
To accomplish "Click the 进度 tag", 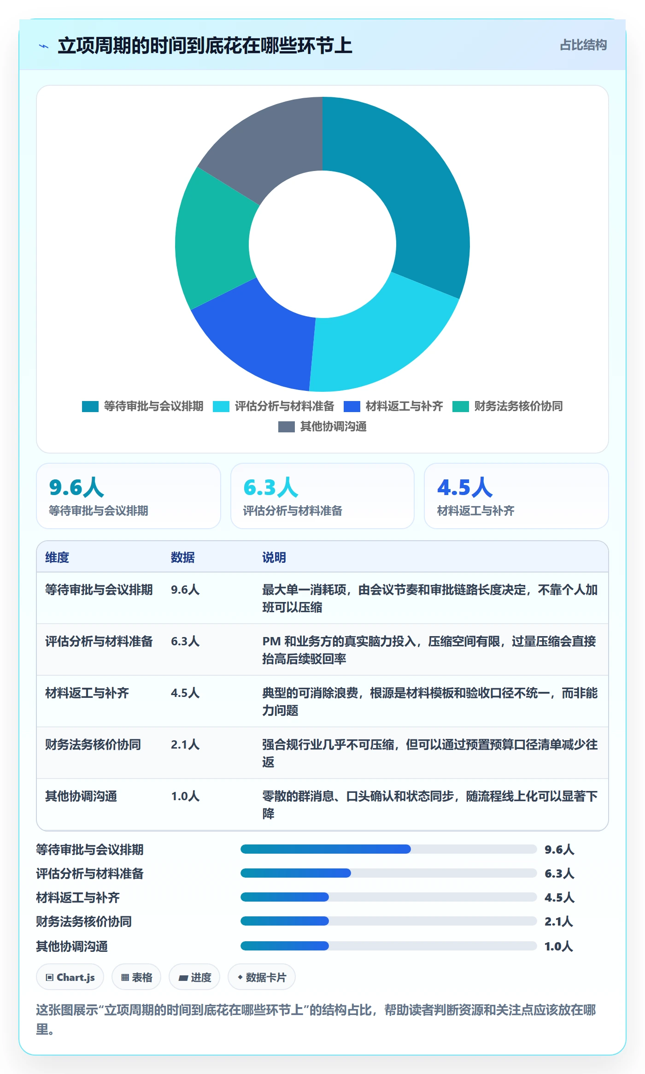I will click(194, 977).
